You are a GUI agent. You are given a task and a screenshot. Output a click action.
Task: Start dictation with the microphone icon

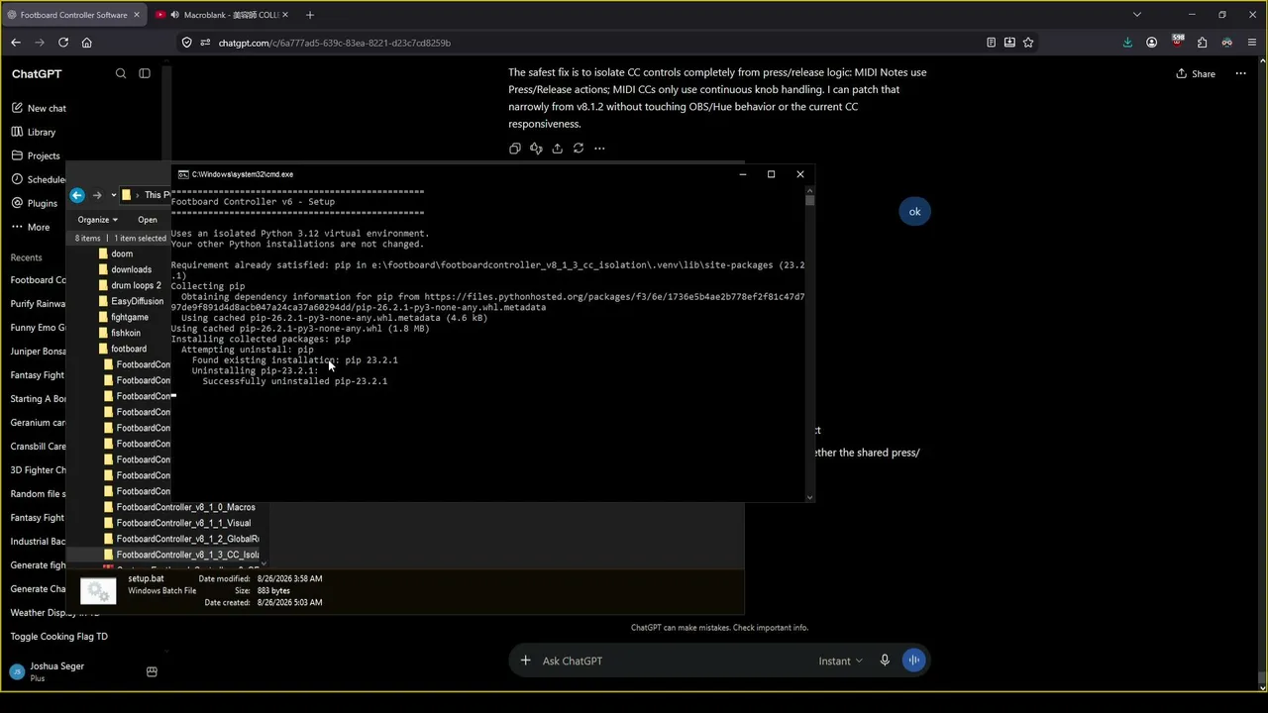coord(885,661)
